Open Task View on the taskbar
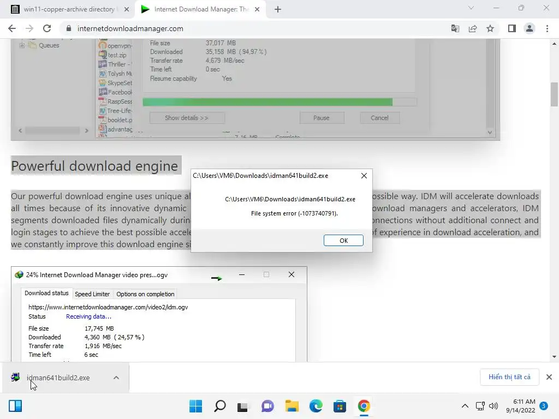 coord(243,406)
